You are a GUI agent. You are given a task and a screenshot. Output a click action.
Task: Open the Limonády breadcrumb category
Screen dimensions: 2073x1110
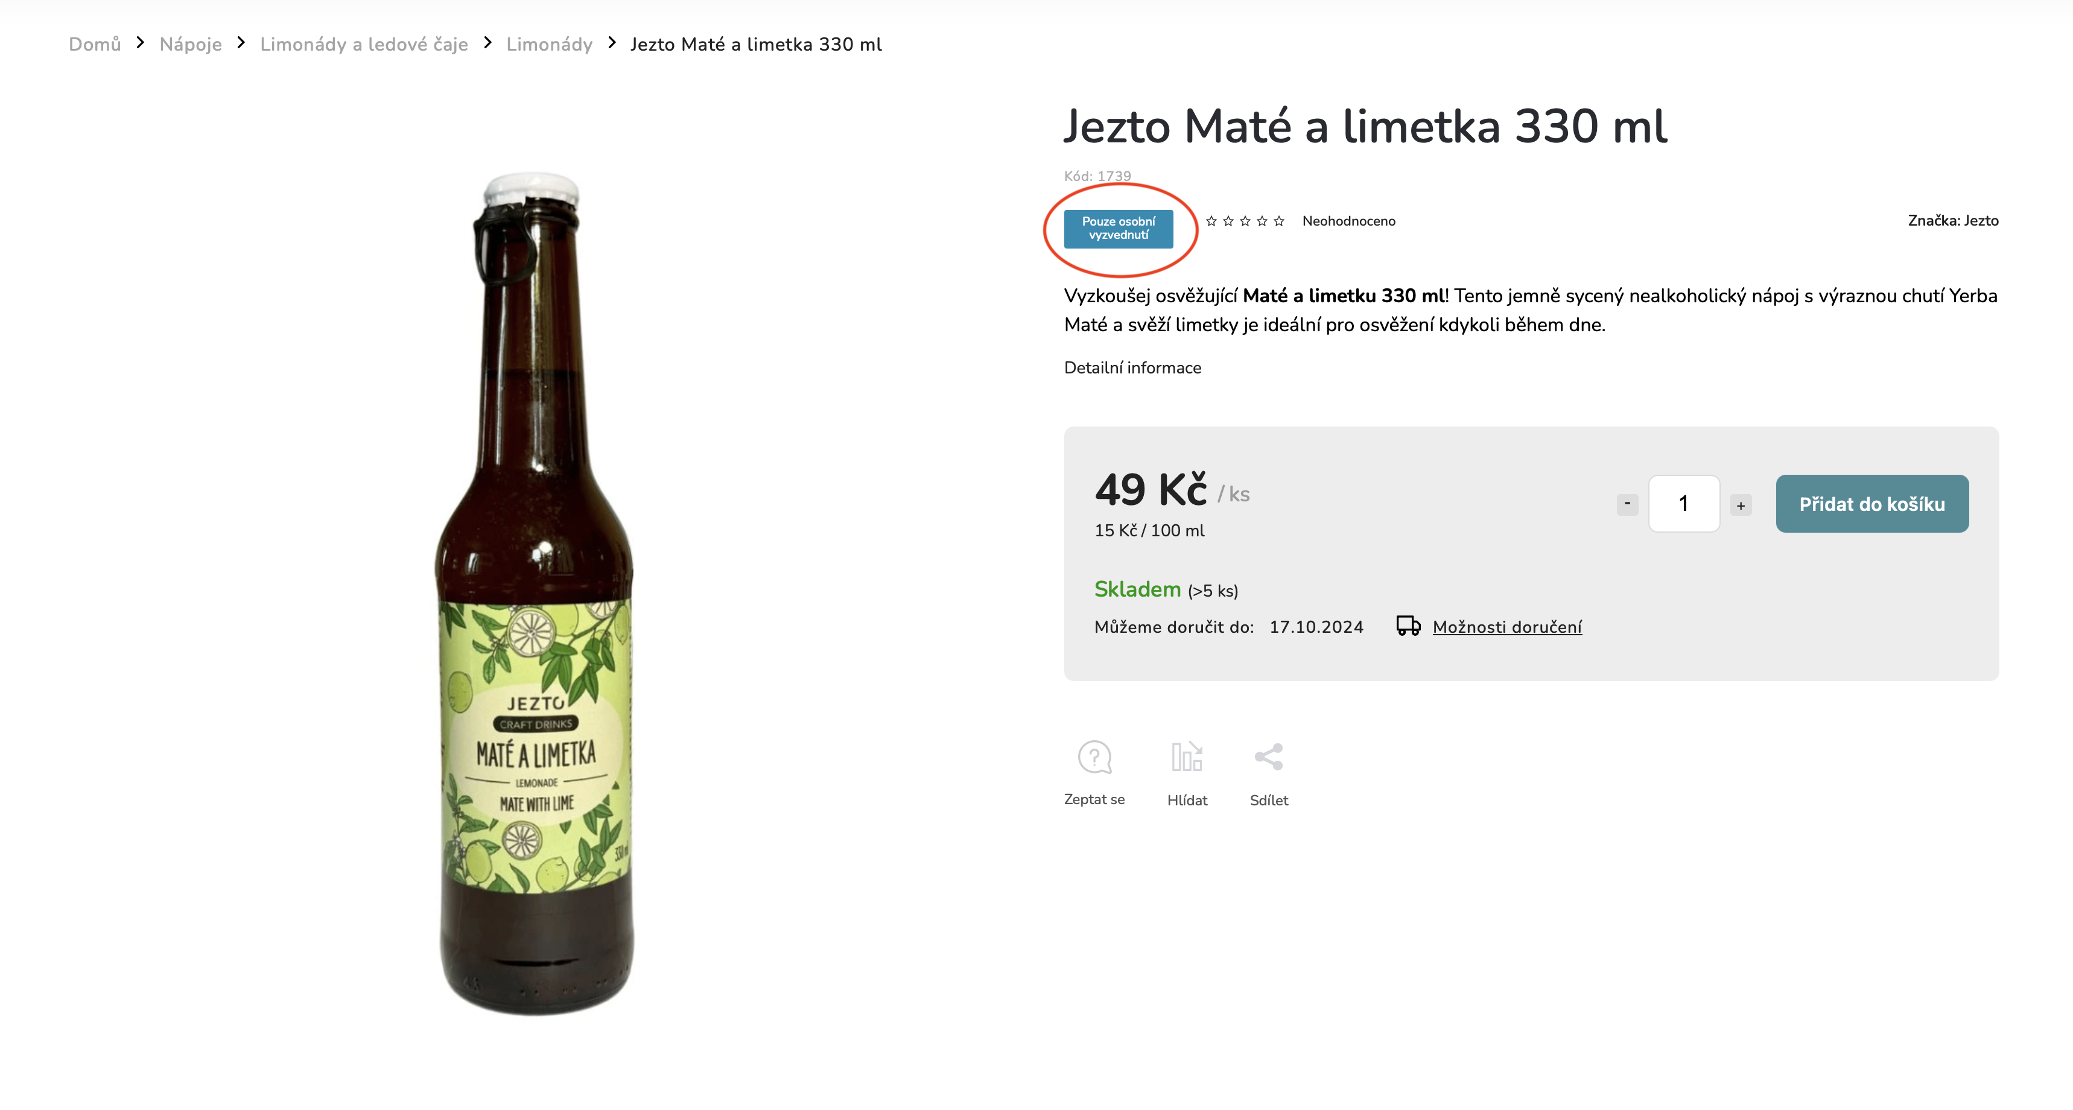click(549, 43)
